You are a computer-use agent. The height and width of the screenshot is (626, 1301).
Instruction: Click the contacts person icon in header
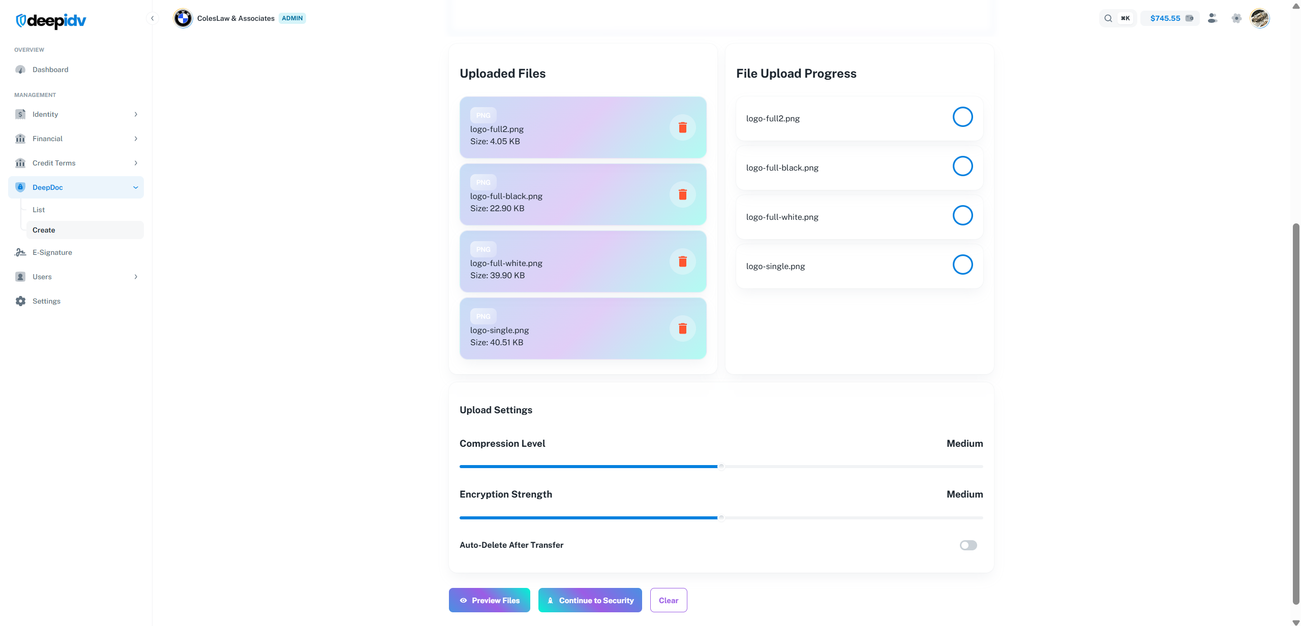(x=1213, y=18)
